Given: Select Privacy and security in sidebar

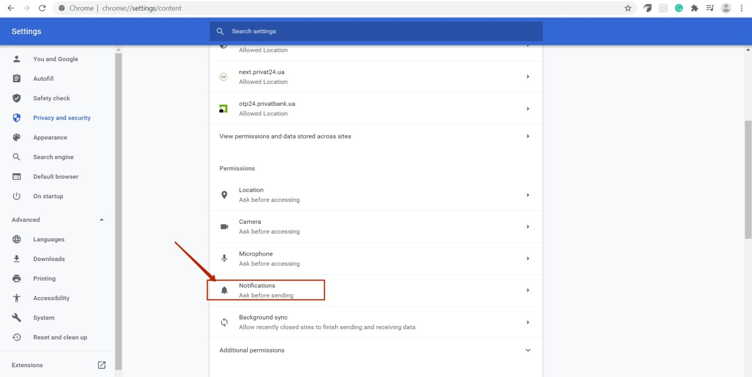Looking at the screenshot, I should pyautogui.click(x=62, y=118).
